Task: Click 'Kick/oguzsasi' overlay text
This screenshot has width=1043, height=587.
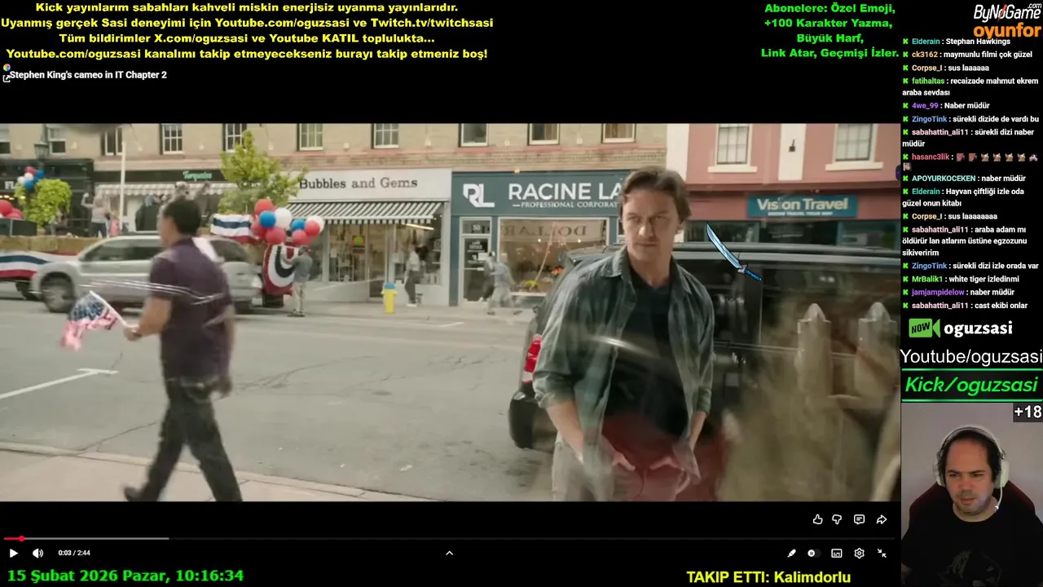Action: 971,385
